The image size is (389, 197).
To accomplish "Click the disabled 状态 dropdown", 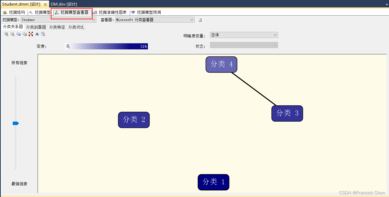I will [244, 45].
